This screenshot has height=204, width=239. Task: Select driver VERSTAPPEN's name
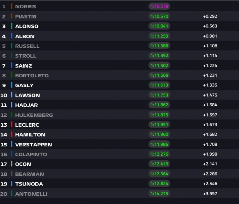click(33, 145)
